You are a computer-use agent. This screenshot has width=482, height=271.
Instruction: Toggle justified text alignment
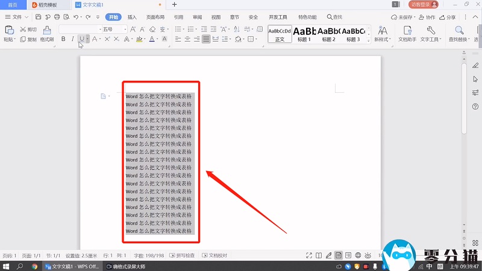[x=206, y=39]
